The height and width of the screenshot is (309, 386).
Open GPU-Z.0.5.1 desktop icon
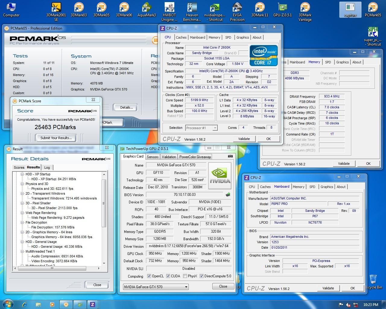click(x=283, y=10)
